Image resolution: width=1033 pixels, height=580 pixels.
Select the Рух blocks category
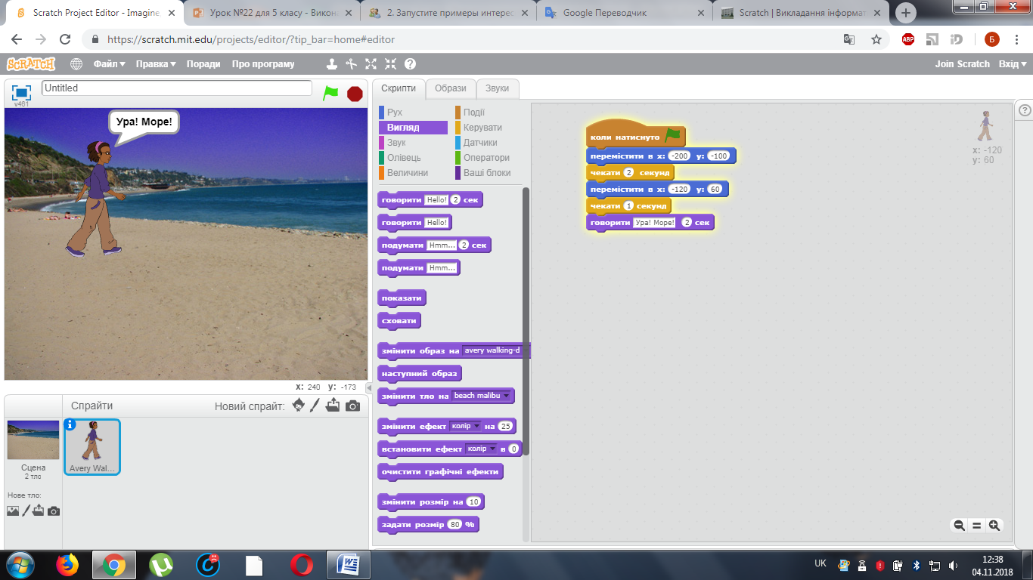(395, 113)
